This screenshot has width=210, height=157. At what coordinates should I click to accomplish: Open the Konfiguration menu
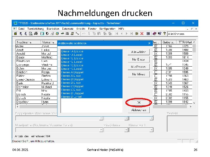click(107, 29)
